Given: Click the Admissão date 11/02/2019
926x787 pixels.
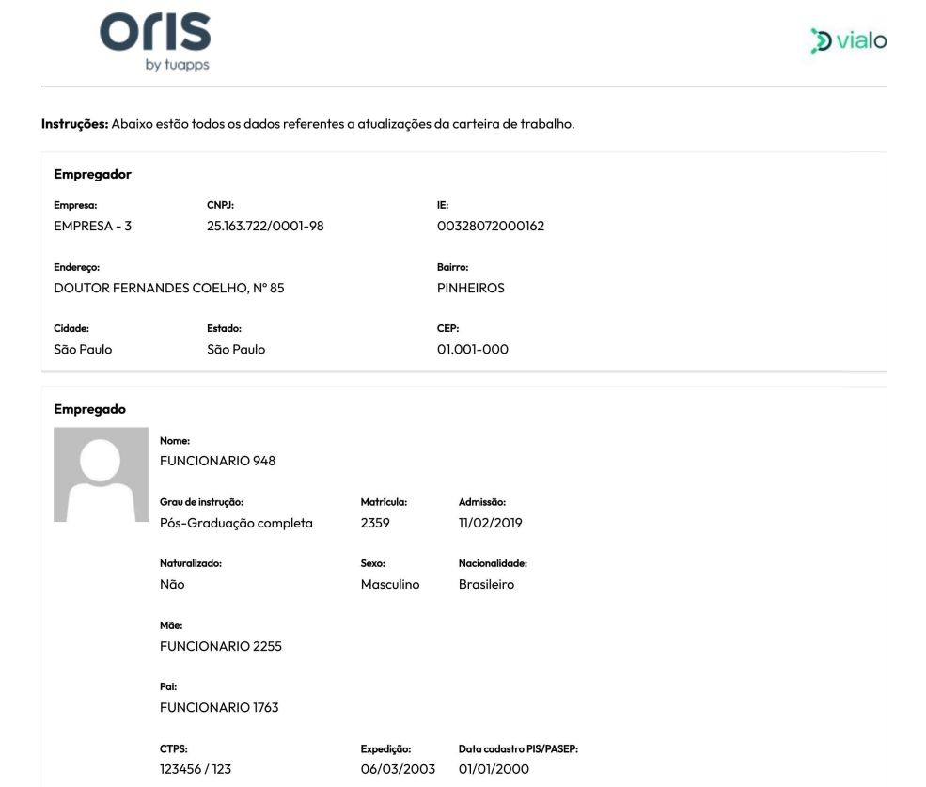Looking at the screenshot, I should [x=490, y=523].
